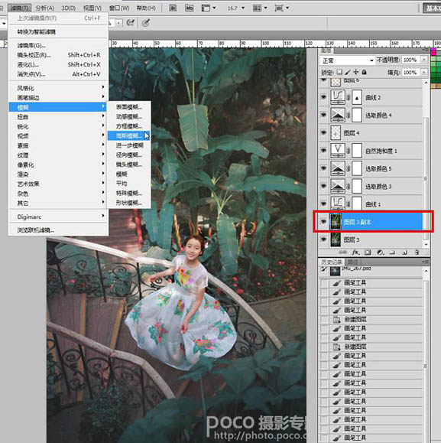Click the screen mode icon

(x=279, y=8)
